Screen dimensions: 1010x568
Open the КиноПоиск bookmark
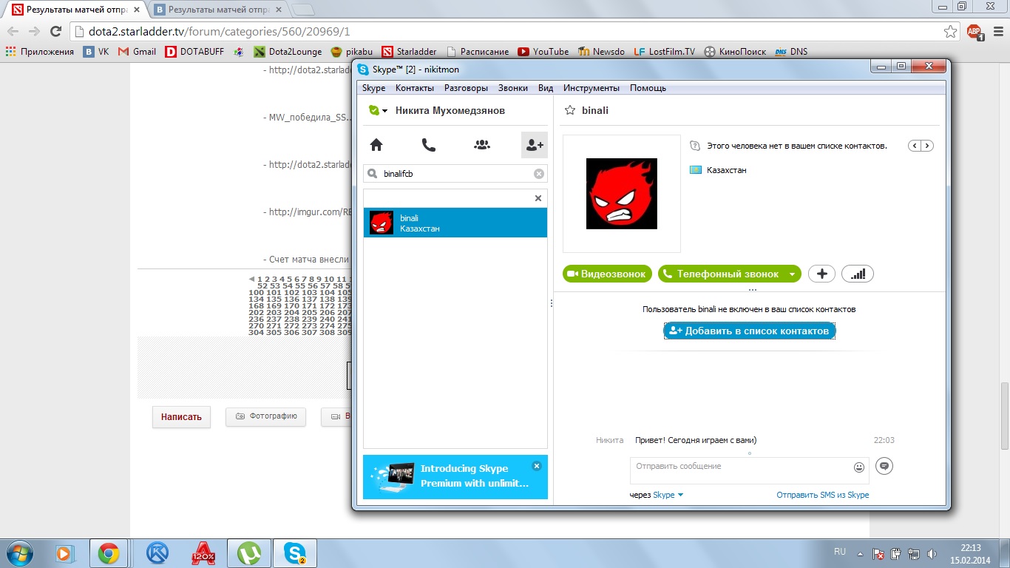pyautogui.click(x=735, y=52)
